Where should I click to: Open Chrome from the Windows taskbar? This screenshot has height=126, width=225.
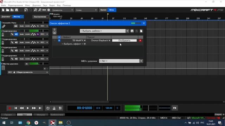pos(28,123)
